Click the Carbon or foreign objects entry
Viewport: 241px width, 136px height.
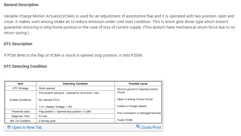tap(132, 106)
